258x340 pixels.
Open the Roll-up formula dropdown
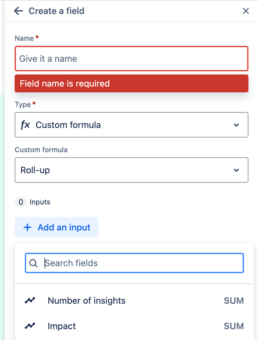pyautogui.click(x=131, y=170)
